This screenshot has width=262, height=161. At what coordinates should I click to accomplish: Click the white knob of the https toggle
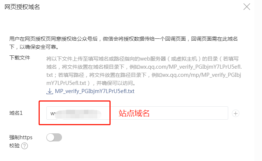pos(50,137)
